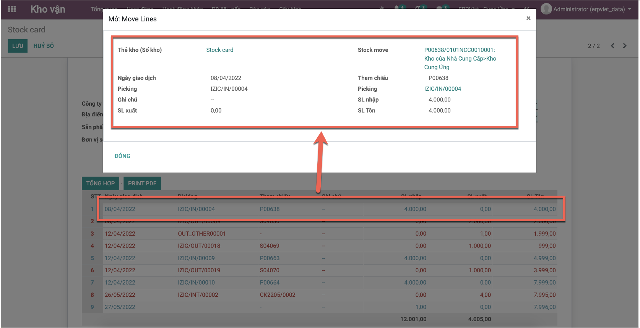Open the Stock card link in dialog
Screen dimensions: 640x328
click(219, 50)
